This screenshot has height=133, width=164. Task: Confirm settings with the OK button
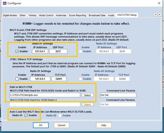(41, 125)
